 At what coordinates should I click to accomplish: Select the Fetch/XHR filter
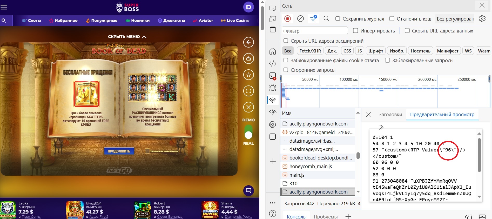[x=310, y=51]
